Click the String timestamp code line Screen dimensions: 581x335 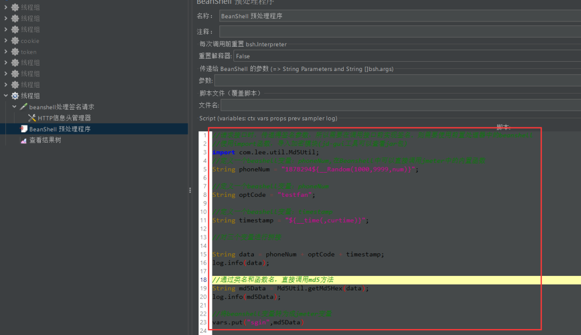(290, 220)
